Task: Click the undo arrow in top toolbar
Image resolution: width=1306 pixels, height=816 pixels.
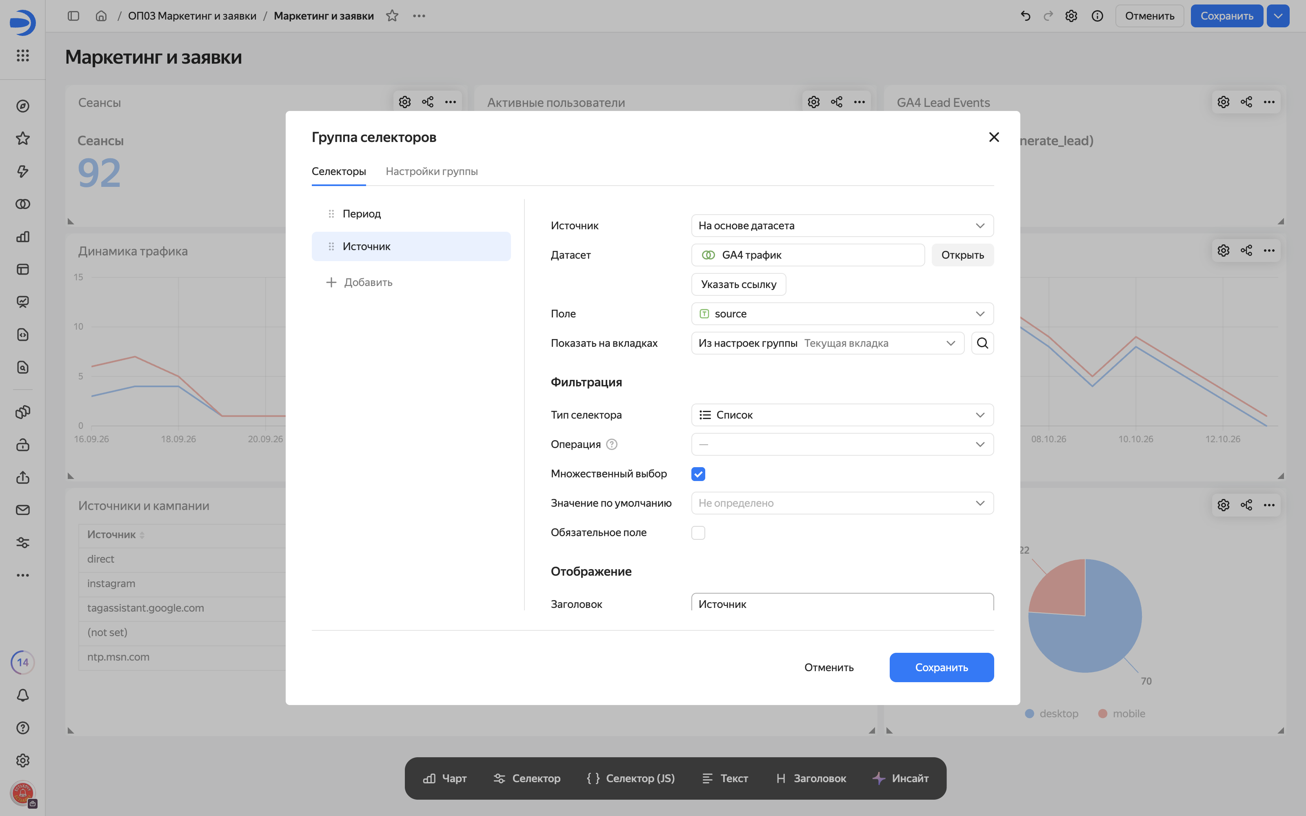Action: (x=1025, y=16)
